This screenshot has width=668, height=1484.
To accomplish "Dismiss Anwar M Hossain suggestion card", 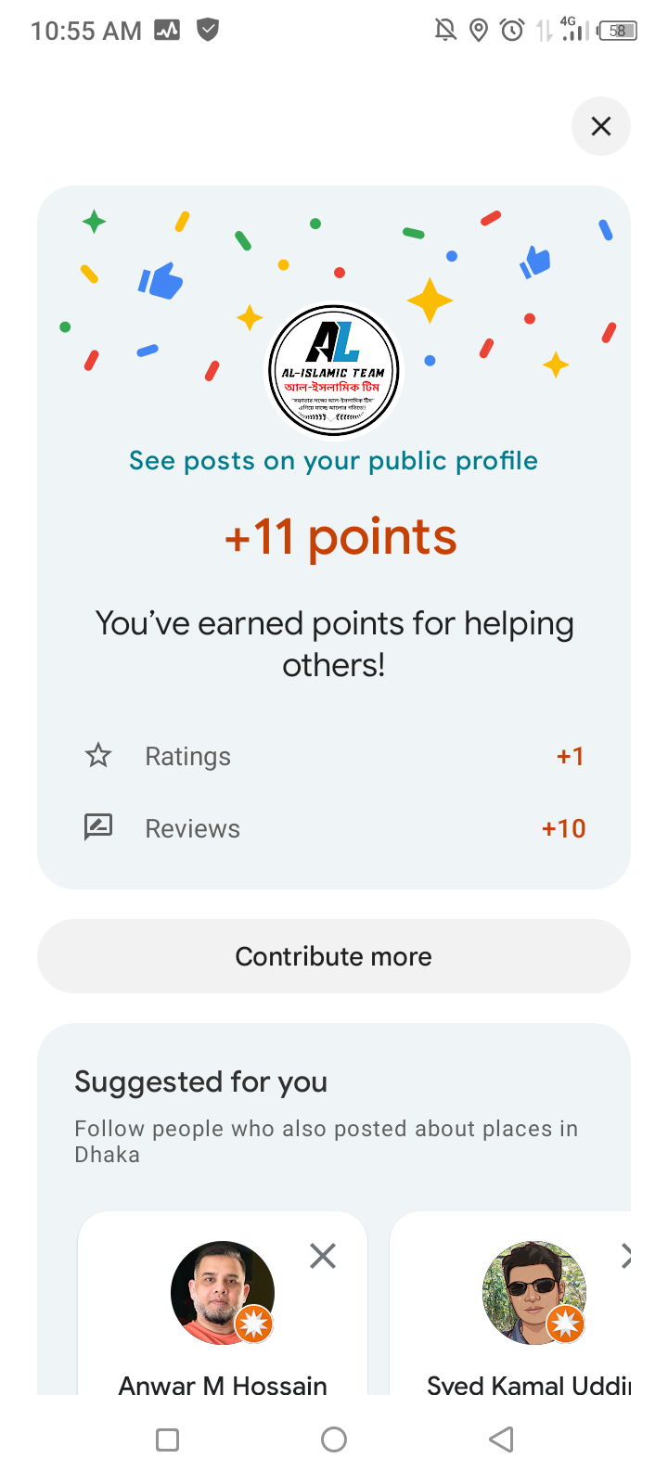I will pyautogui.click(x=323, y=1256).
